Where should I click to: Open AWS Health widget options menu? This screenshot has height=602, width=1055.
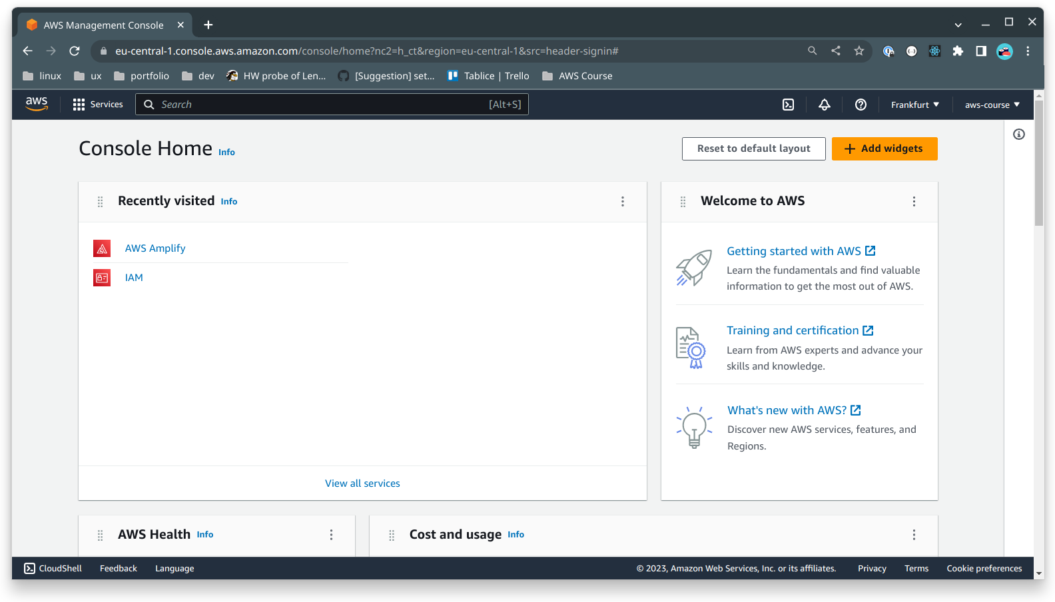pos(331,535)
